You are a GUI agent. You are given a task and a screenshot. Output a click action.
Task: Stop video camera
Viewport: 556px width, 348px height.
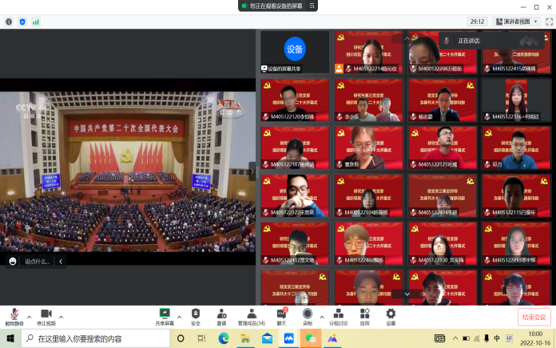[46, 314]
